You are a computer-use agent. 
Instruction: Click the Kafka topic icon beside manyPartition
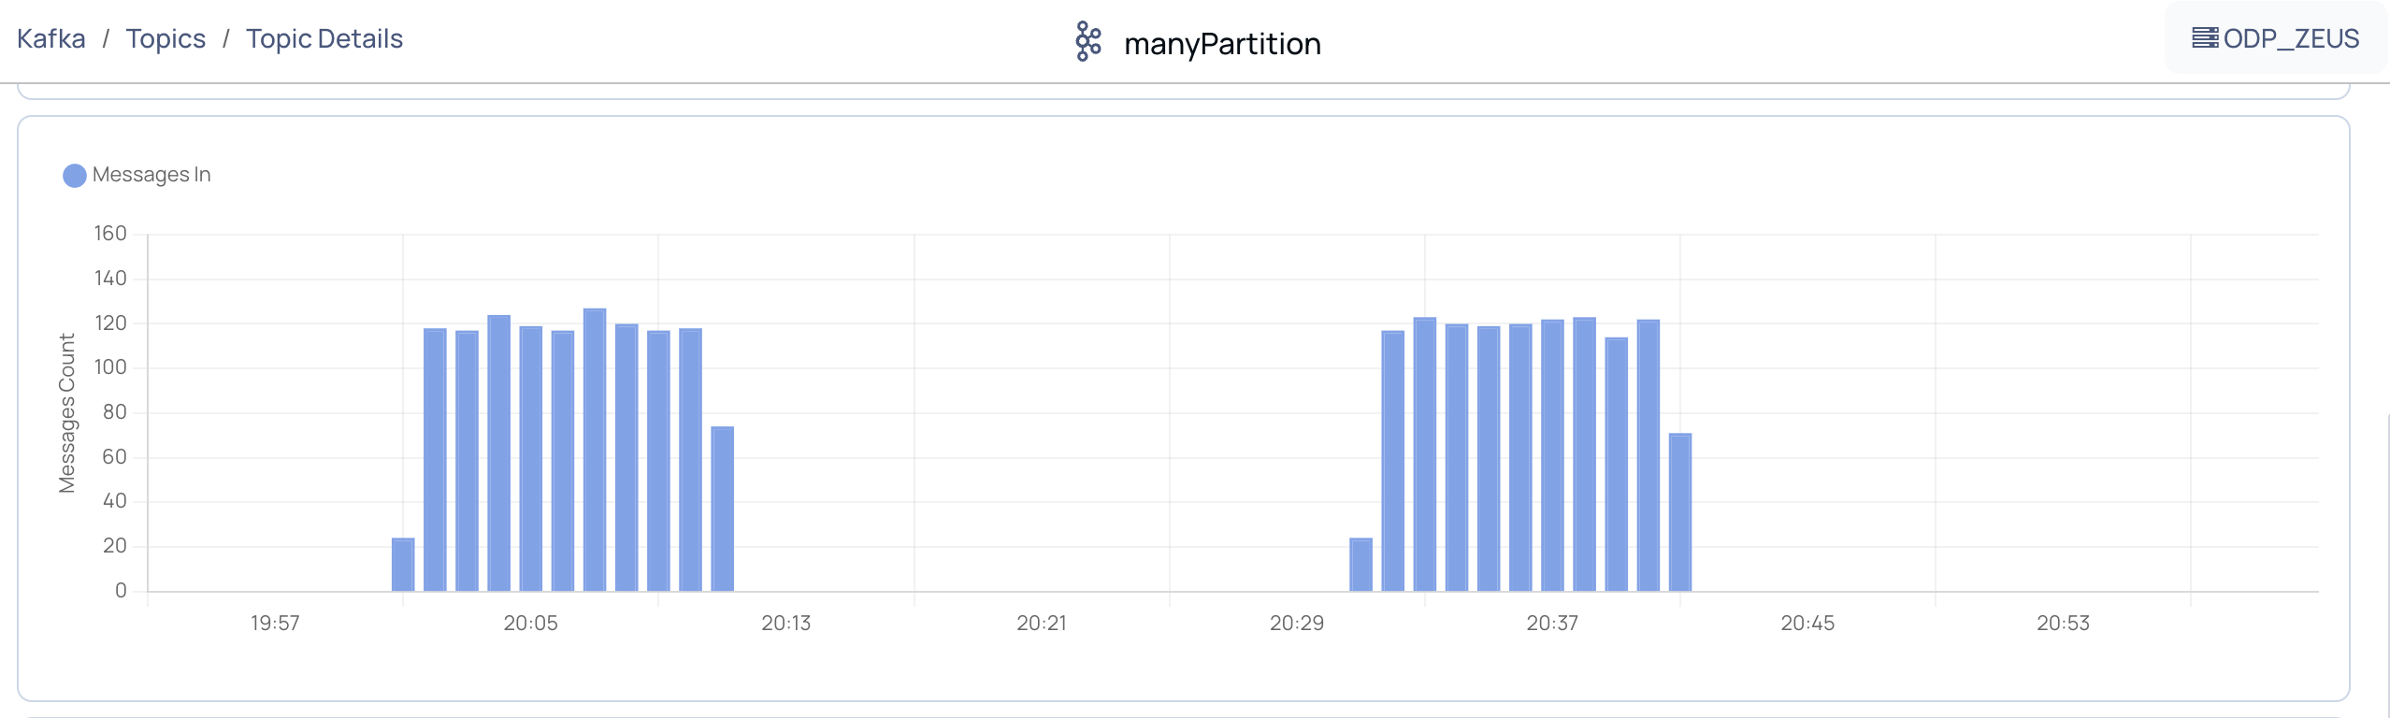click(x=1087, y=42)
